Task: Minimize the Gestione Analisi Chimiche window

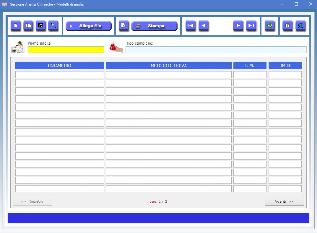Action: 282,4
